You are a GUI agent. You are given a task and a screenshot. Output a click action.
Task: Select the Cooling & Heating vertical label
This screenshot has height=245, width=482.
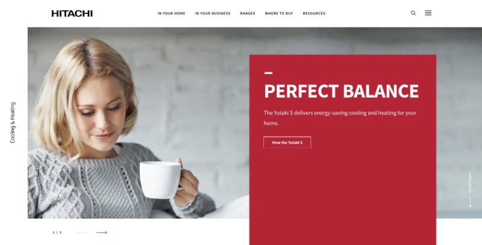pos(13,122)
